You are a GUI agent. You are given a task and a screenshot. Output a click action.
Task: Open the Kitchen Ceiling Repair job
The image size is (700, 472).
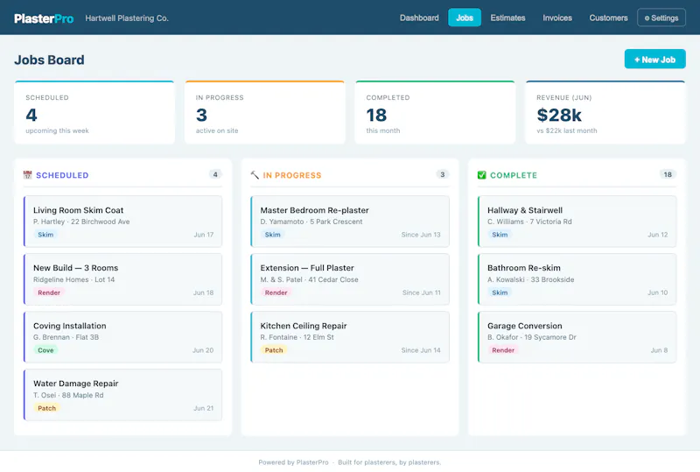pos(350,337)
